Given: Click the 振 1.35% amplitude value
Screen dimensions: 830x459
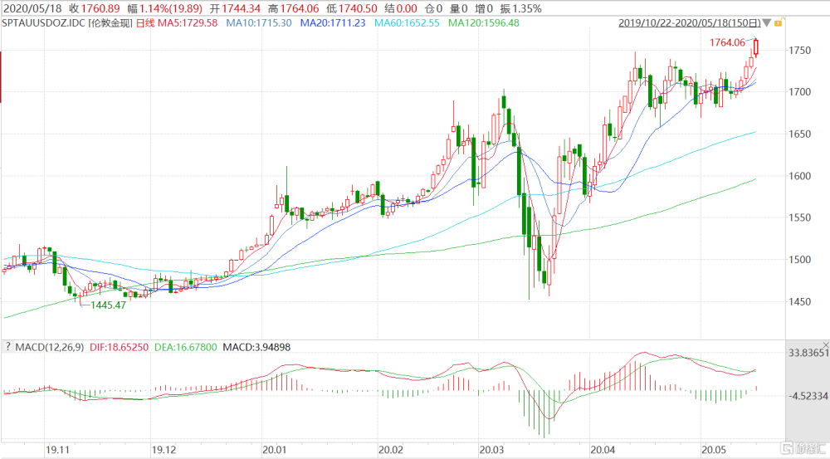Looking at the screenshot, I should (520, 8).
